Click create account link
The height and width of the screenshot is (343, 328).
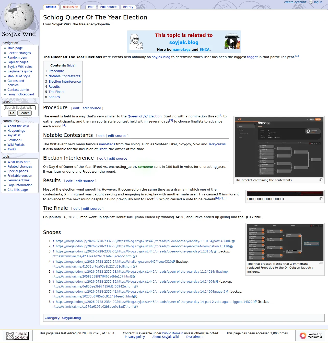pos(295,2)
